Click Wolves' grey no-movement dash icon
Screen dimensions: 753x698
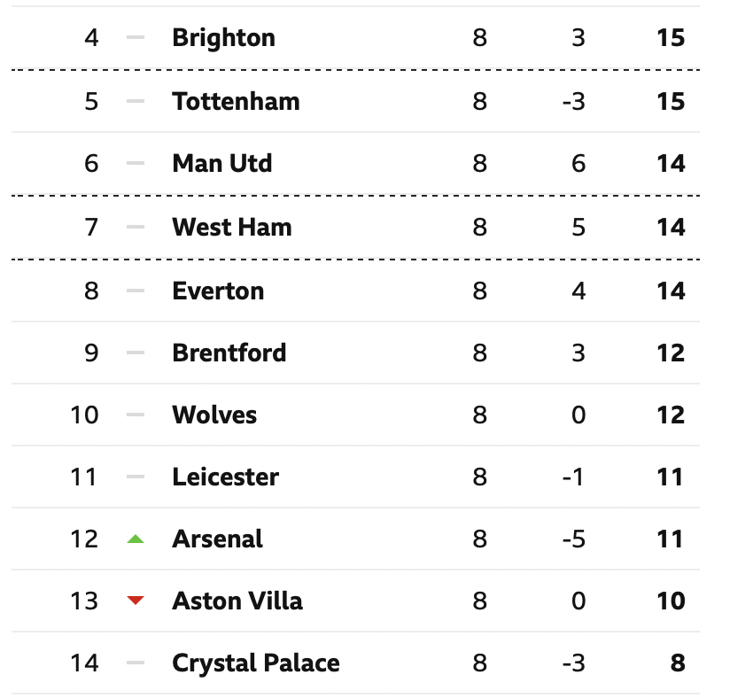[x=136, y=415]
